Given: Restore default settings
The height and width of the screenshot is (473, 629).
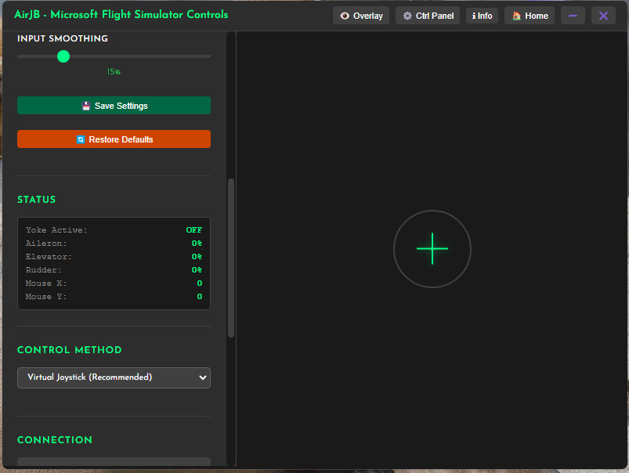Looking at the screenshot, I should (114, 139).
